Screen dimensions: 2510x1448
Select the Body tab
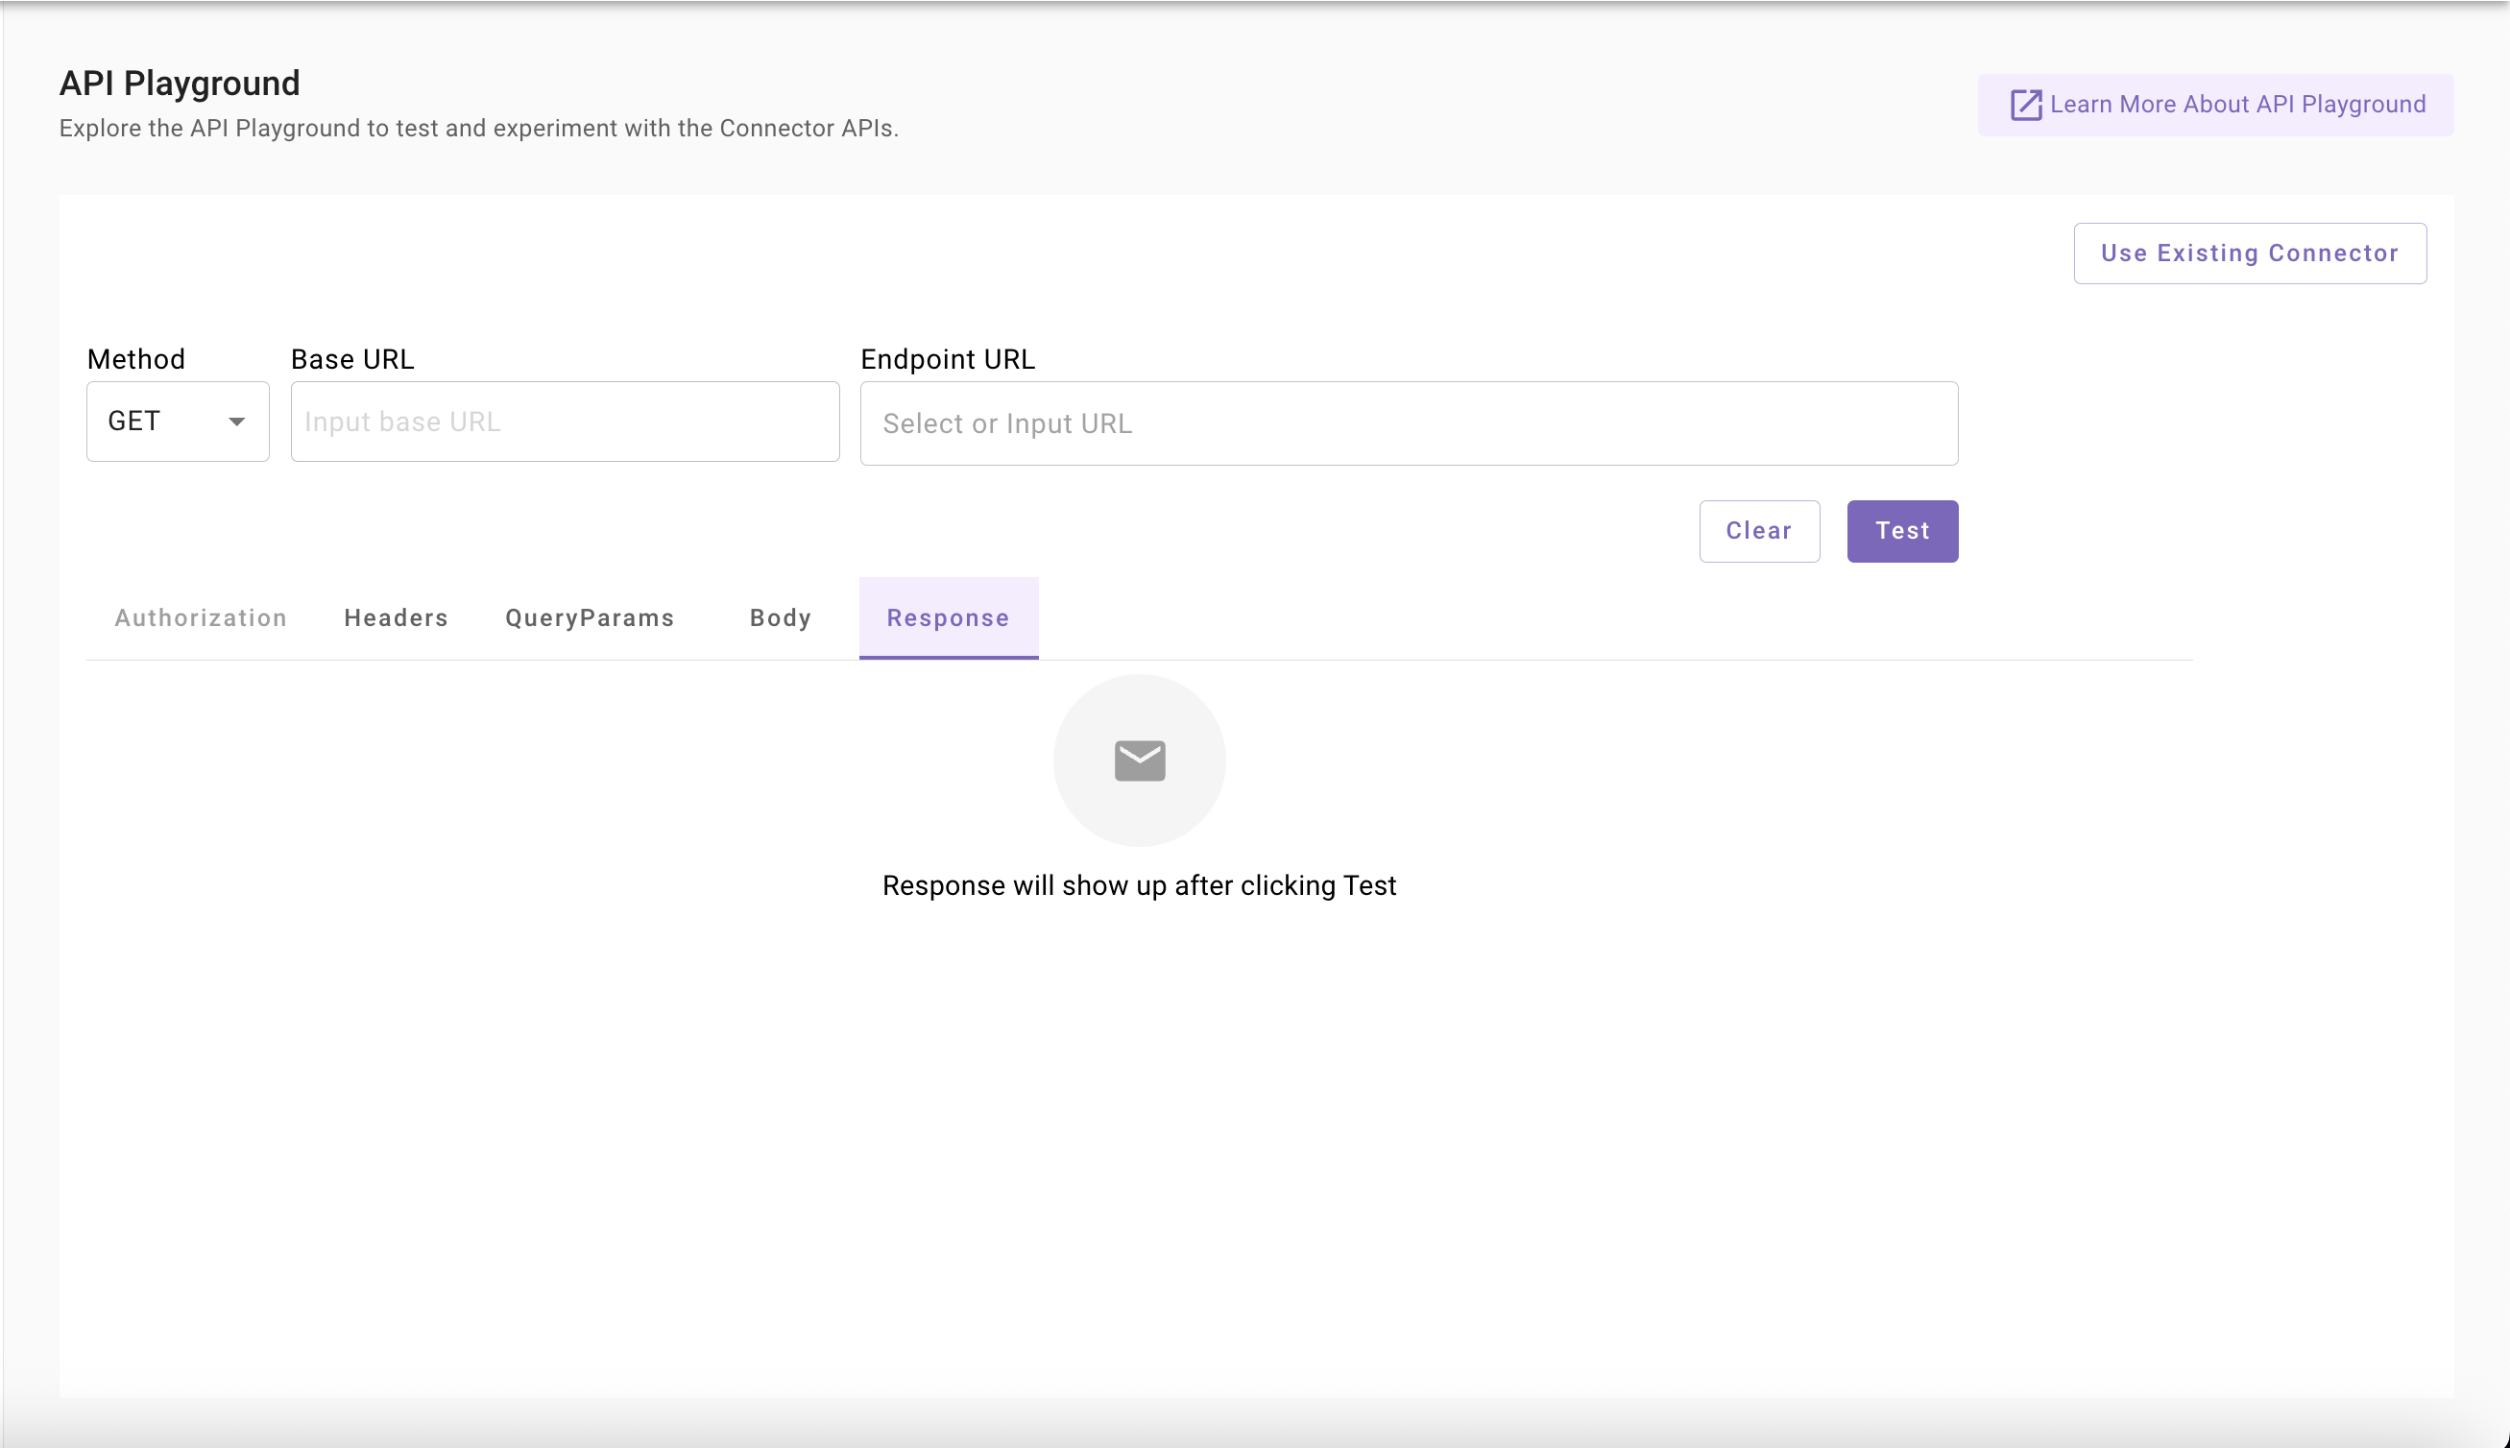tap(781, 618)
